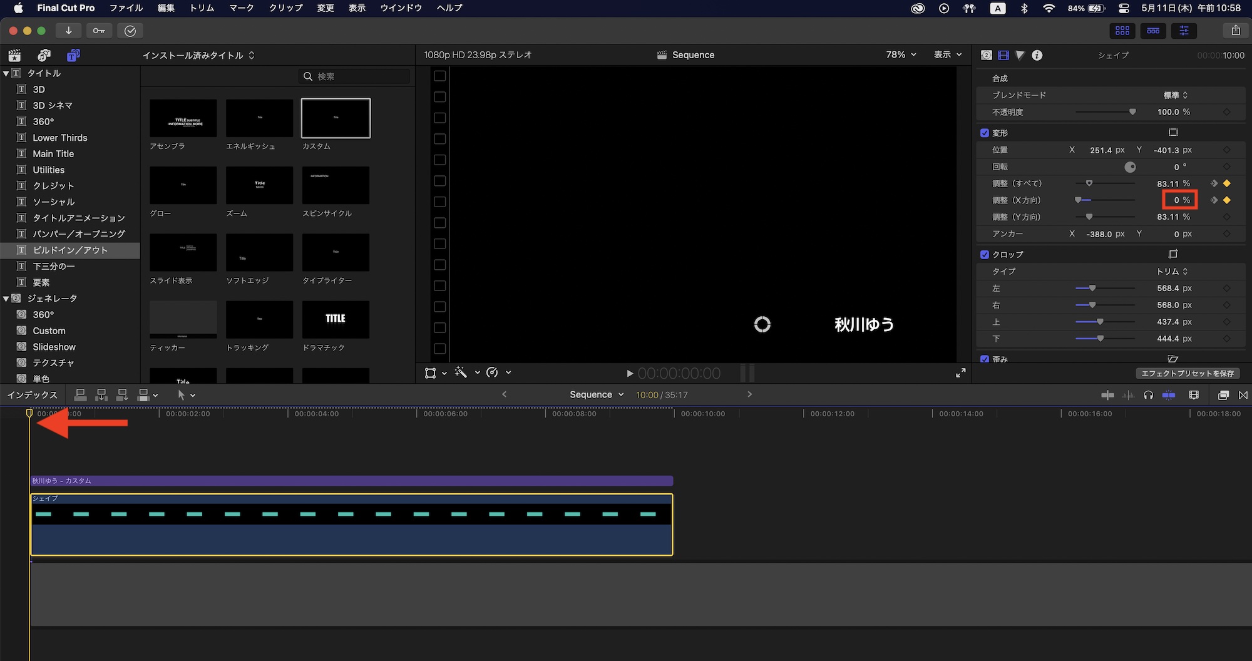Open the ブレンドモード blend mode dropdown
The height and width of the screenshot is (661, 1252).
pos(1175,95)
